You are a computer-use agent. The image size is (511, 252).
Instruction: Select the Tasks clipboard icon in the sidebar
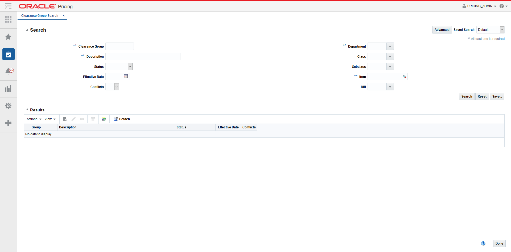8,54
